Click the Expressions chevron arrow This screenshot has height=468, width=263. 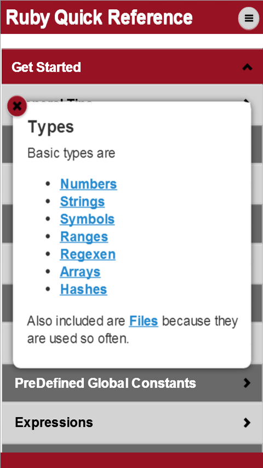247,423
